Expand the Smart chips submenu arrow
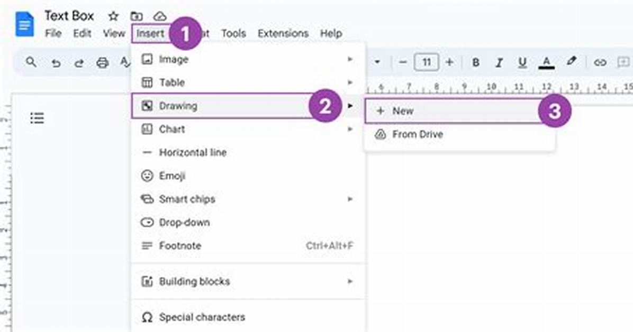The image size is (633, 332). click(350, 199)
